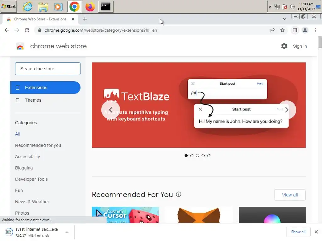Choose the Accessibility category
This screenshot has height=241, width=322.
(x=28, y=157)
